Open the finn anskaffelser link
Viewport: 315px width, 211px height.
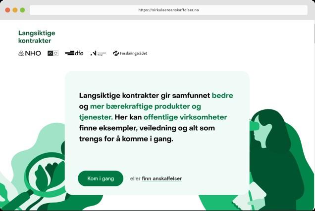coord(162,178)
